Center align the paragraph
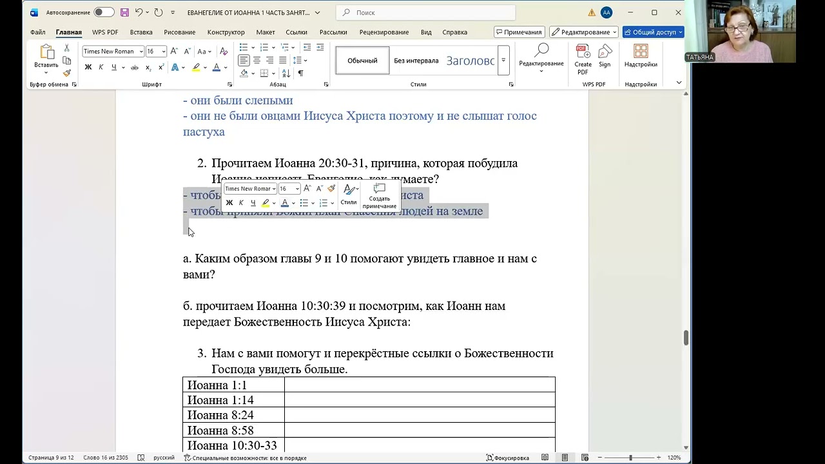 tap(257, 61)
